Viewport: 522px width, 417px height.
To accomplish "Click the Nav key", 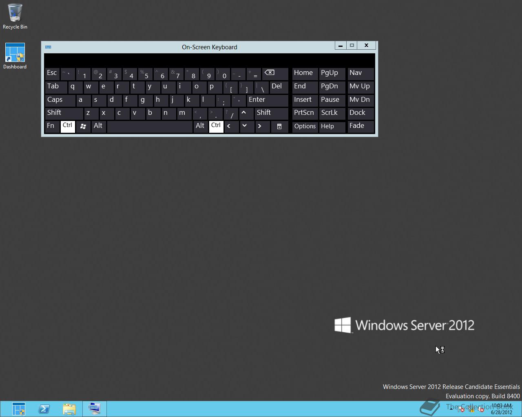I will coord(361,74).
